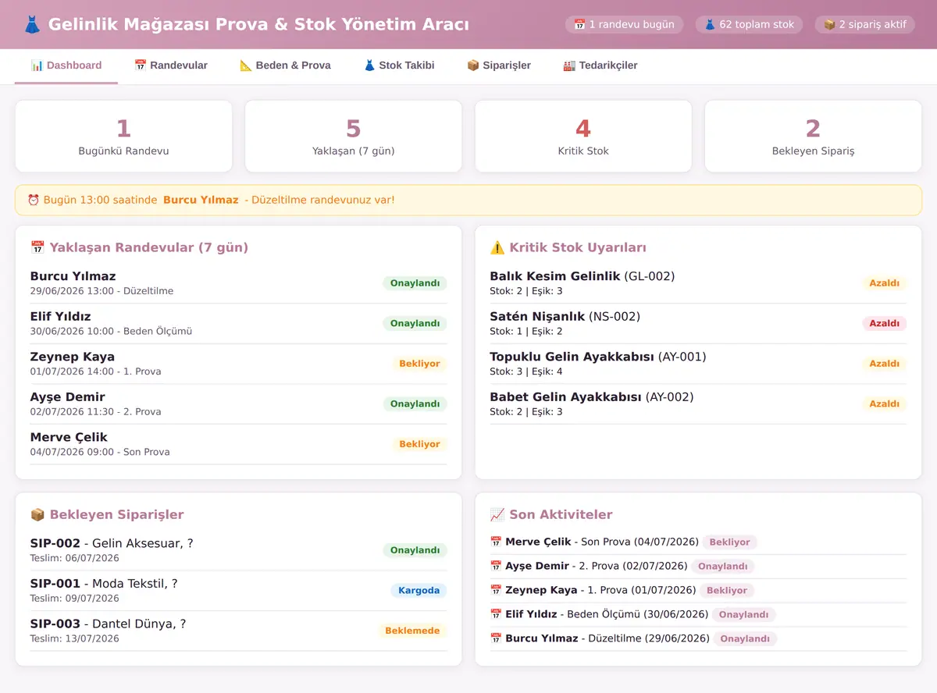The height and width of the screenshot is (693, 937).
Task: Click the Onaylandı badge on Elif Yıldız's activity
Action: (743, 614)
